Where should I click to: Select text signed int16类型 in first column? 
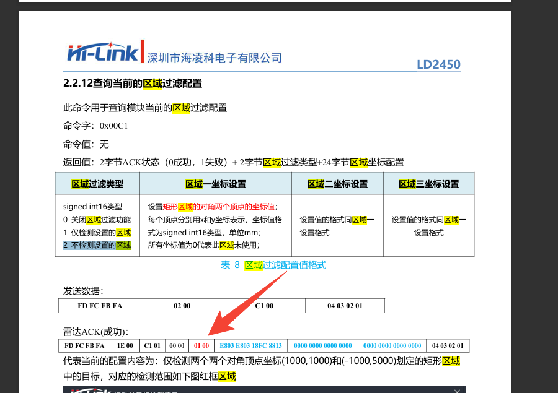[x=92, y=207]
